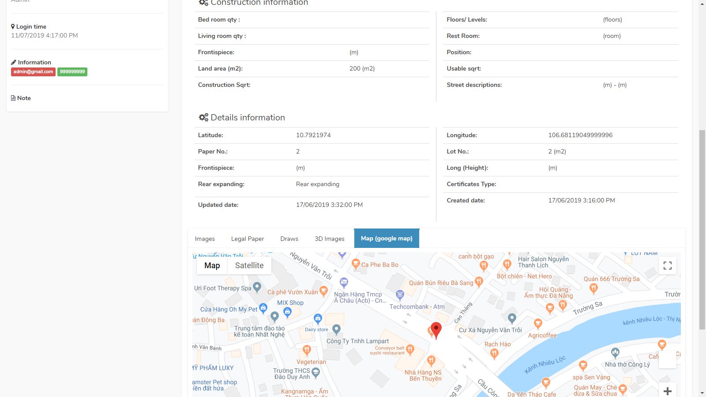The height and width of the screenshot is (397, 706).
Task: Click the Nhà thờ Công Lý church marker
Action: pos(615,352)
